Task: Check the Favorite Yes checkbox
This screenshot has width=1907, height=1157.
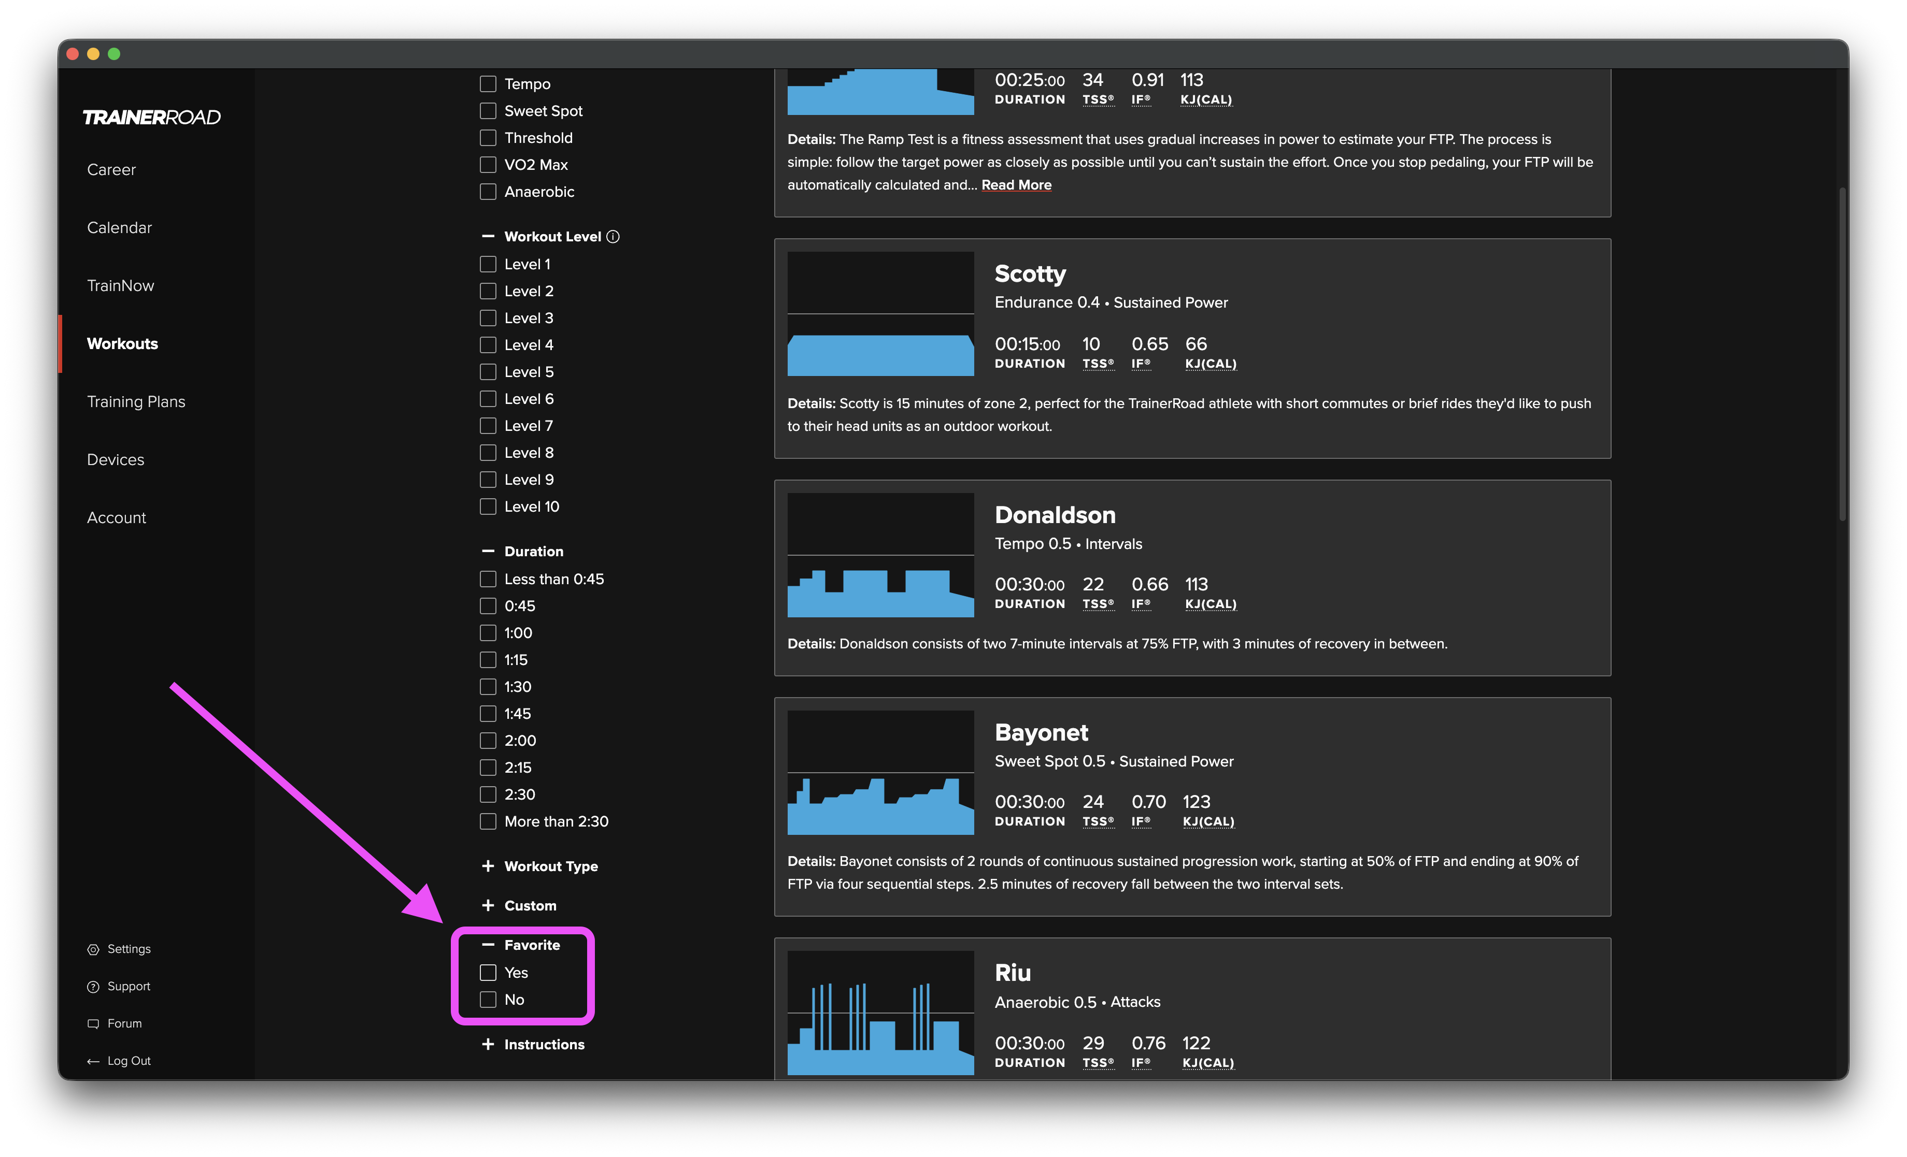Action: click(x=488, y=973)
